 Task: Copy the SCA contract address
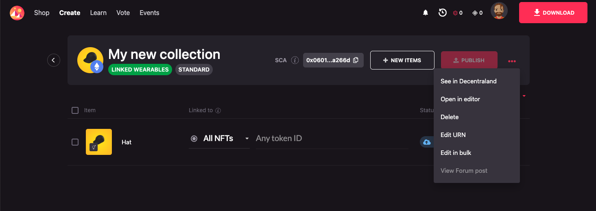tap(356, 60)
